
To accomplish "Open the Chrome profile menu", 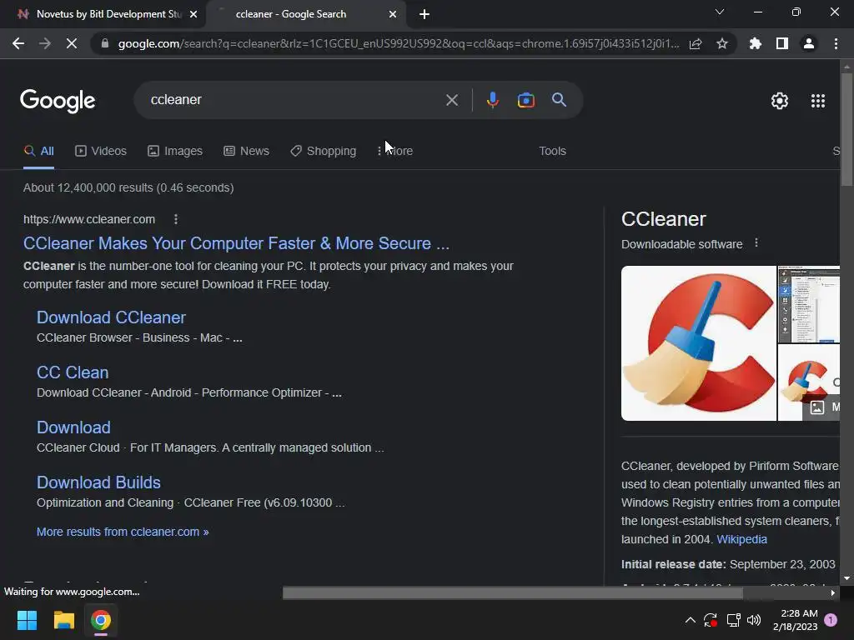I will tap(809, 43).
